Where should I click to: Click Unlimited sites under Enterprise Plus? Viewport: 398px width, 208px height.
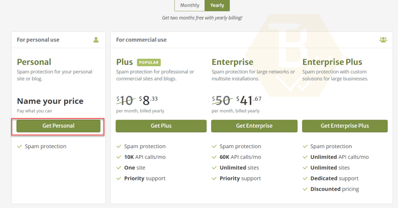[x=330, y=168]
